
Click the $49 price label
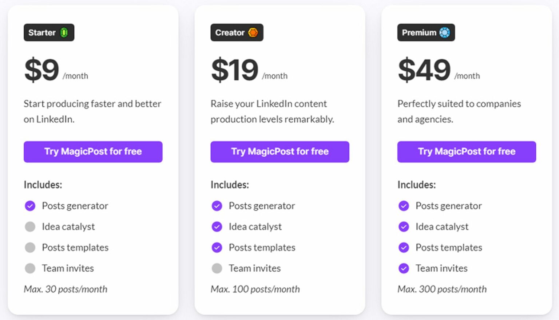(x=424, y=69)
